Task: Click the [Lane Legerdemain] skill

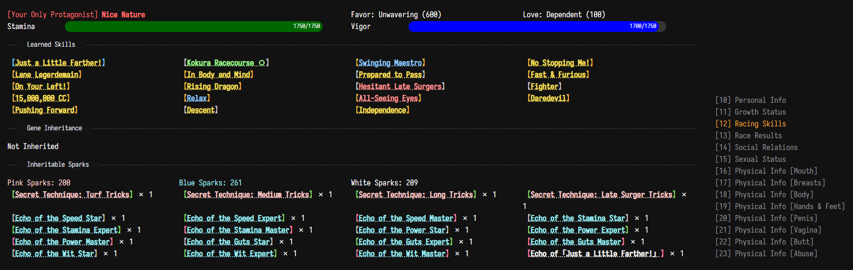Action: (x=47, y=75)
